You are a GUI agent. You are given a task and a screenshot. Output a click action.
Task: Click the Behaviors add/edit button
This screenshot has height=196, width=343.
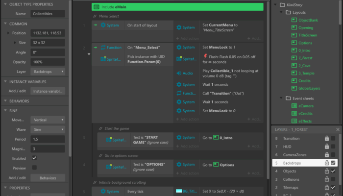point(48,177)
